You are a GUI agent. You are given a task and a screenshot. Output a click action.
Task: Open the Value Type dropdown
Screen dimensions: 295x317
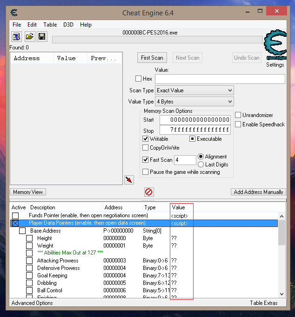click(x=194, y=102)
